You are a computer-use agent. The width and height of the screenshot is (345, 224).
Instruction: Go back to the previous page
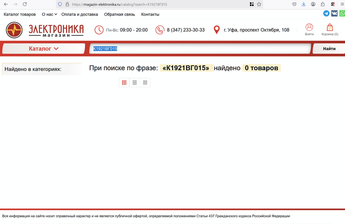(6, 4)
